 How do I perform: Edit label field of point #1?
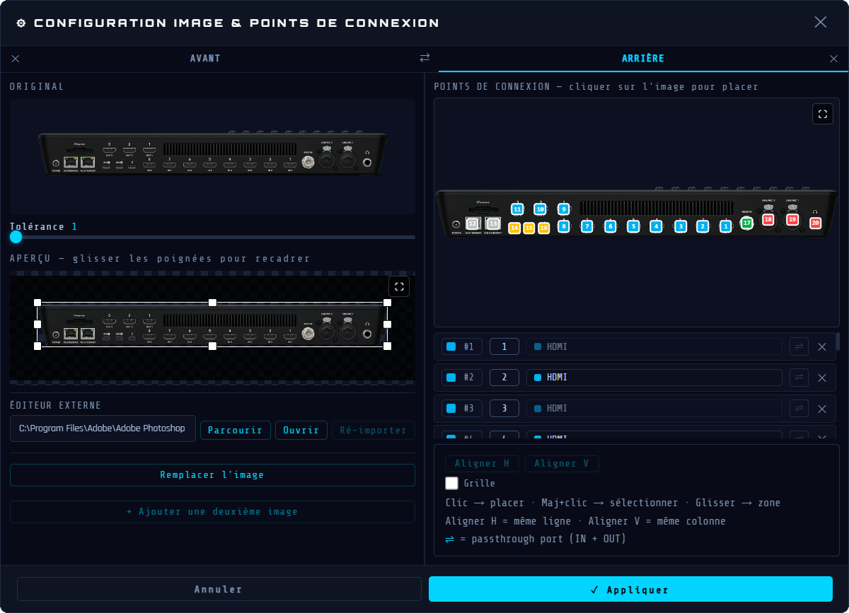[x=504, y=346]
